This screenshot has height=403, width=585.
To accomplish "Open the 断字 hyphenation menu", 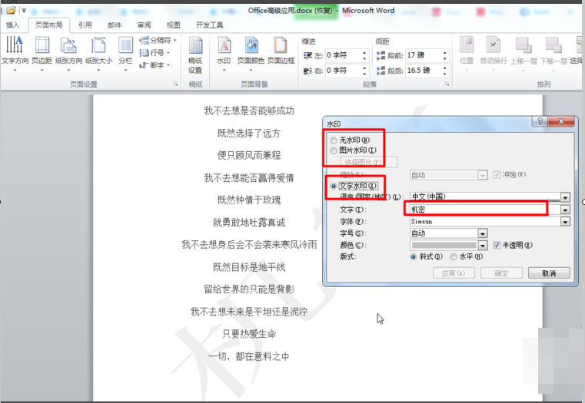I will (155, 65).
